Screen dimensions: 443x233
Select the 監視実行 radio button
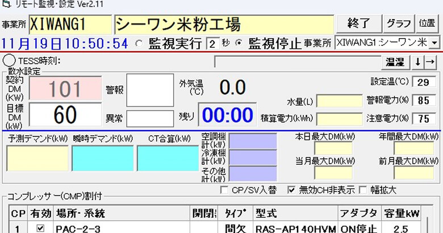(x=139, y=43)
